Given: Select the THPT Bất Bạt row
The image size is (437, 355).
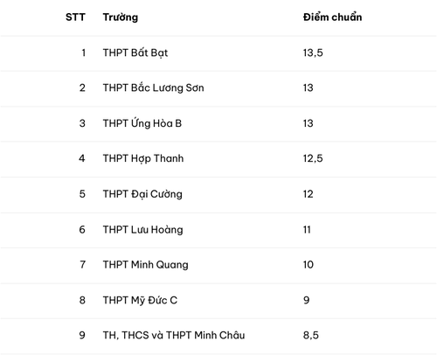Looking at the screenshot, I should 218,53.
